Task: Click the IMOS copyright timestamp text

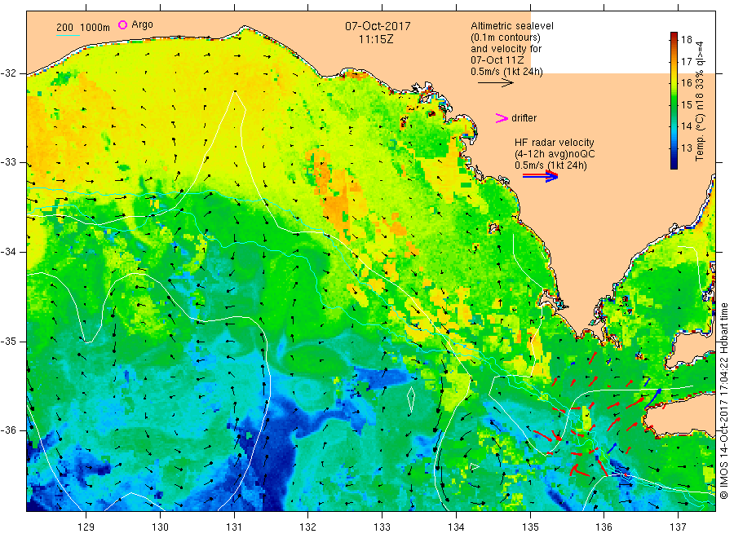Action: coord(723,400)
